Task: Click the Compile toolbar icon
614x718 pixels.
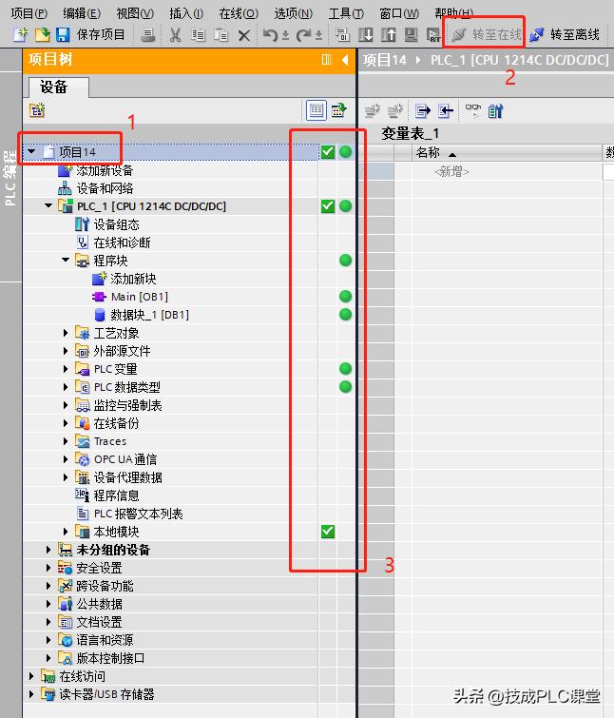Action: [342, 35]
